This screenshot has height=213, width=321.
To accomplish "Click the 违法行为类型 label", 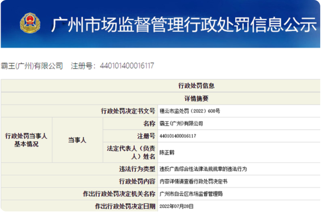I will (x=137, y=169).
